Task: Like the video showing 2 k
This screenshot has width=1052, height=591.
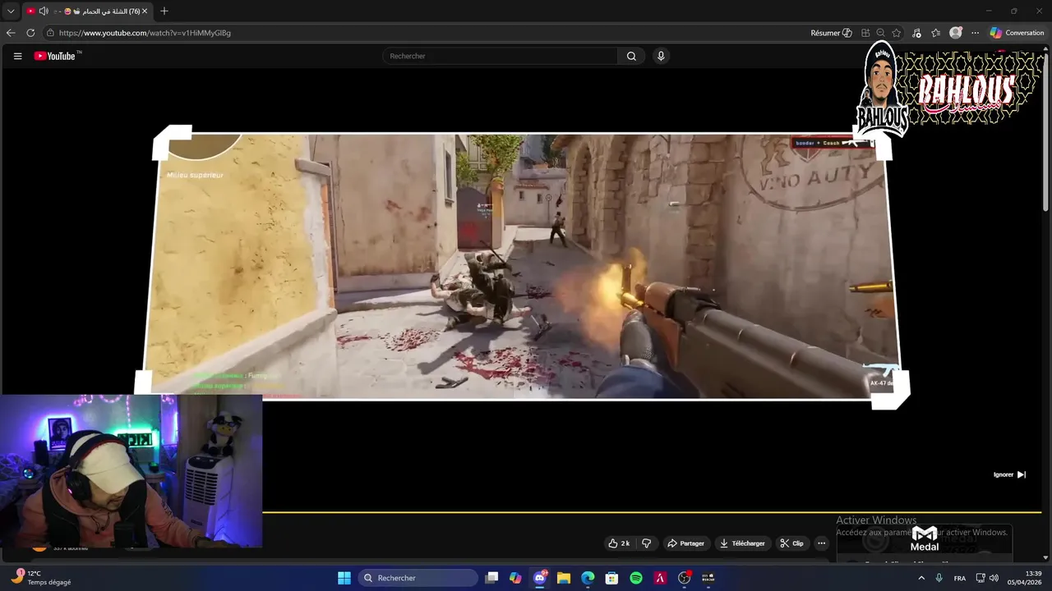Action: (x=618, y=543)
